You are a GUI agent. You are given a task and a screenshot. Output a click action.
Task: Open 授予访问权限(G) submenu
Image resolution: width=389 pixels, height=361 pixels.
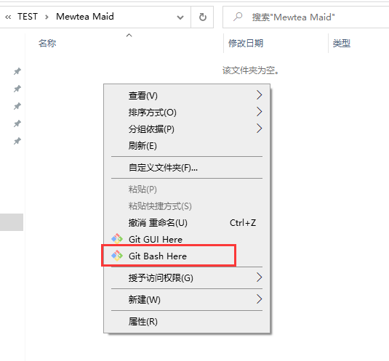pos(187,277)
